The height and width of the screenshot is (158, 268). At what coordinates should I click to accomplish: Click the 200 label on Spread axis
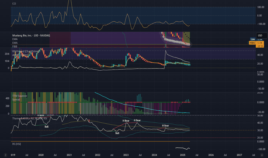[x=7, y=106]
